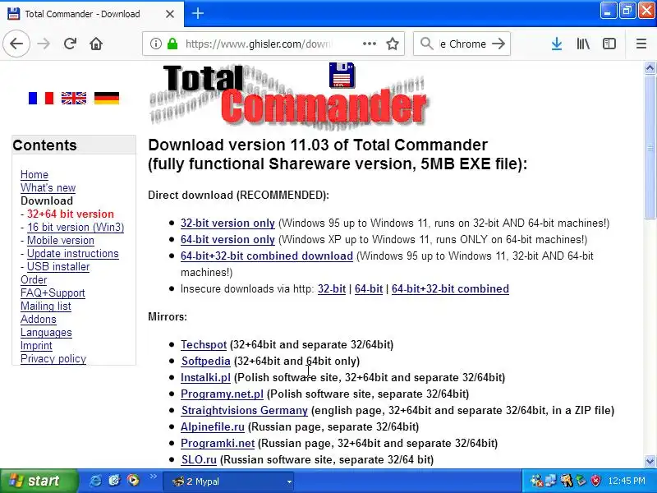The width and height of the screenshot is (657, 493).
Task: Open the Languages link
Action: [x=46, y=333]
